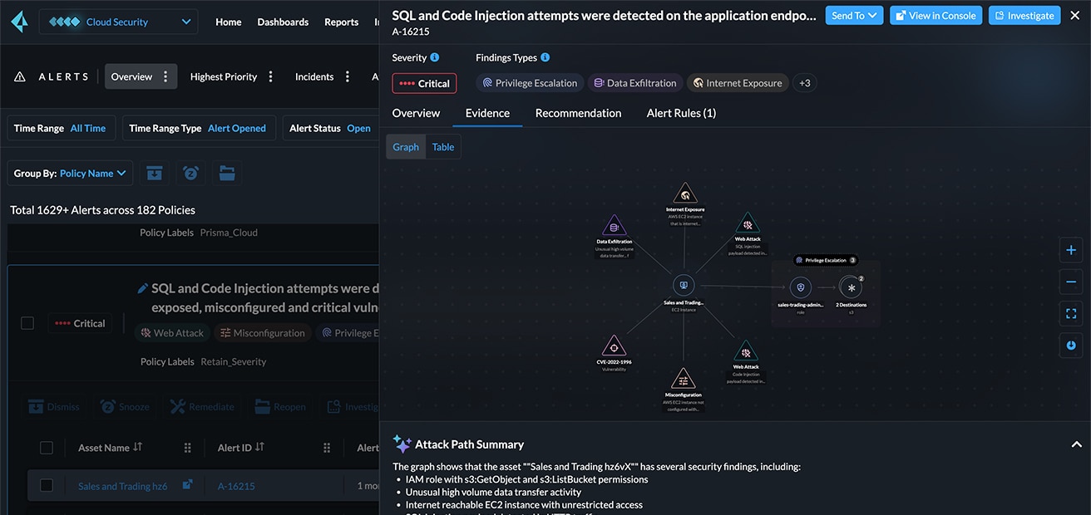Viewport: 1091px width, 515px height.
Task: Click the Remediate wrench icon
Action: click(x=180, y=406)
